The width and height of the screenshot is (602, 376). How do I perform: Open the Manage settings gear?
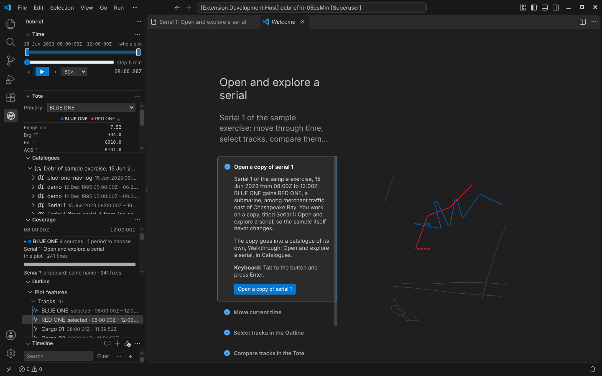(11, 353)
